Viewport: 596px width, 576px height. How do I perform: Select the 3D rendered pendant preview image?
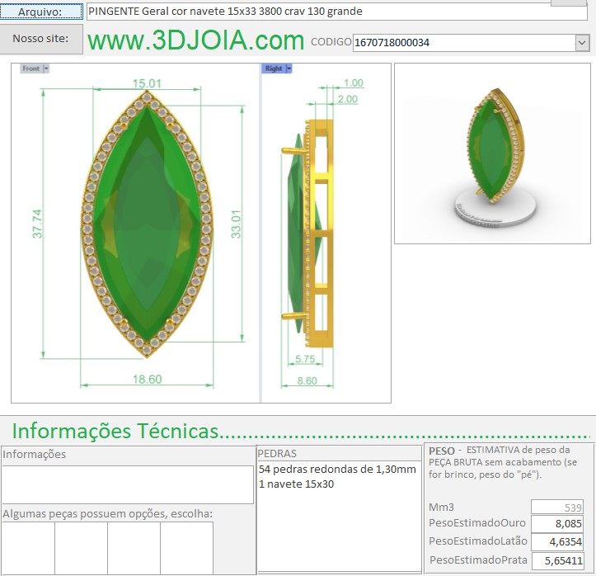point(491,153)
